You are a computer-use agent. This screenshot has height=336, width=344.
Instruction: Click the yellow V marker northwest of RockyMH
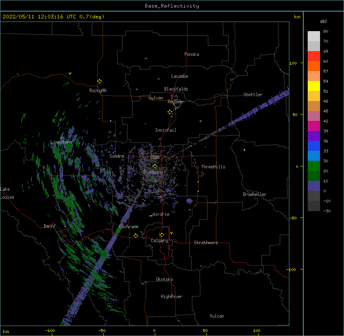pos(70,73)
